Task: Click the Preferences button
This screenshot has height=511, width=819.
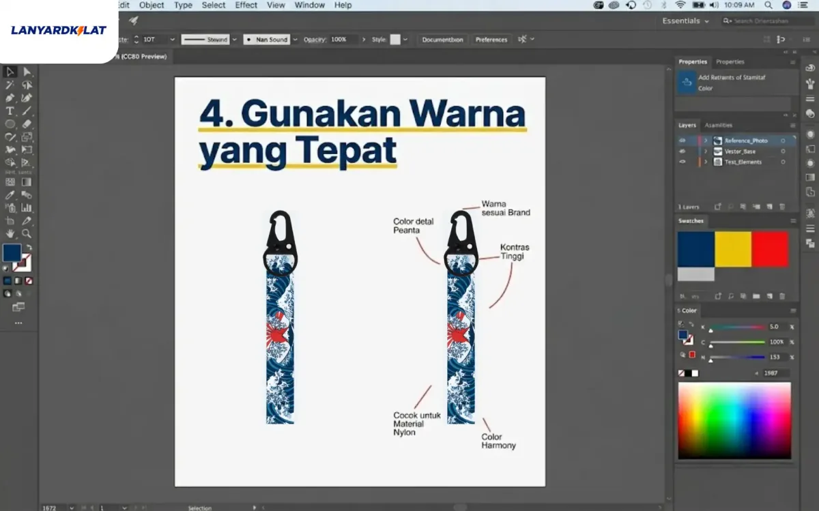Action: click(491, 40)
